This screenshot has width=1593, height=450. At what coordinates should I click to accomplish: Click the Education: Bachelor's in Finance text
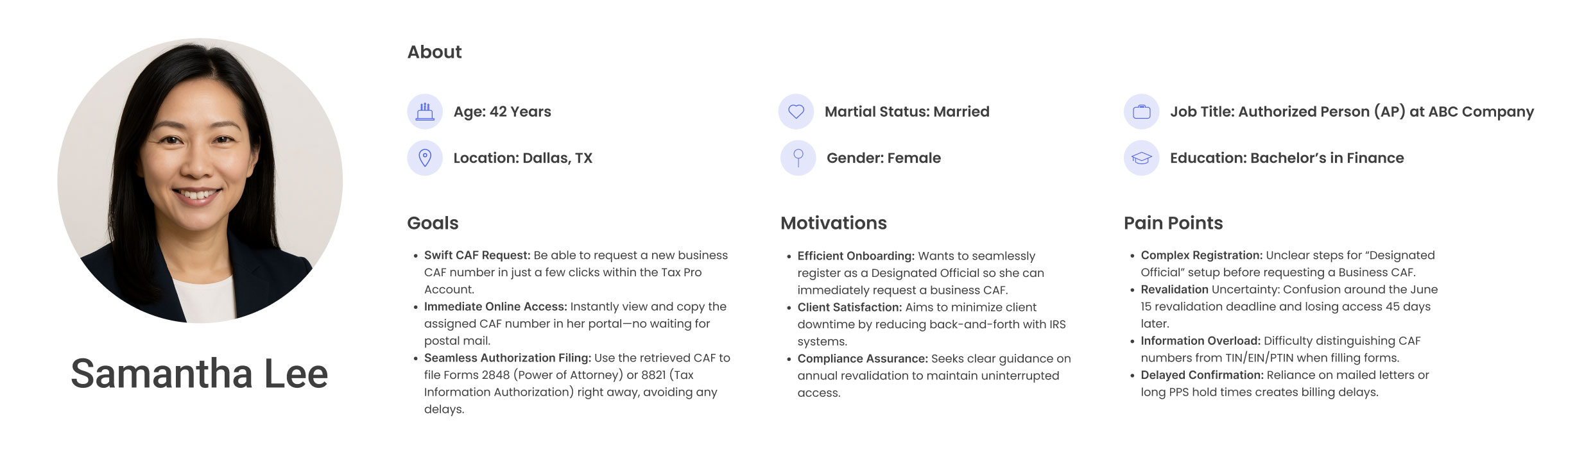tap(1287, 158)
